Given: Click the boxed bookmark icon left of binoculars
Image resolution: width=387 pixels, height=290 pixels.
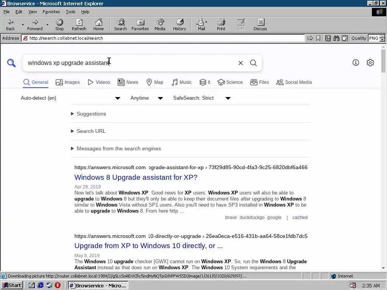Looking at the screenshot, I should (328, 38).
